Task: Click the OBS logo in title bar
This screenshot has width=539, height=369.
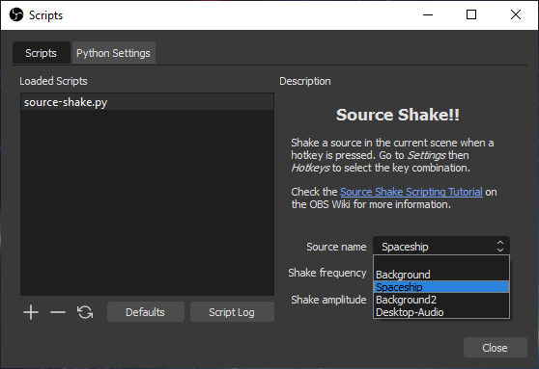Action: tap(16, 15)
